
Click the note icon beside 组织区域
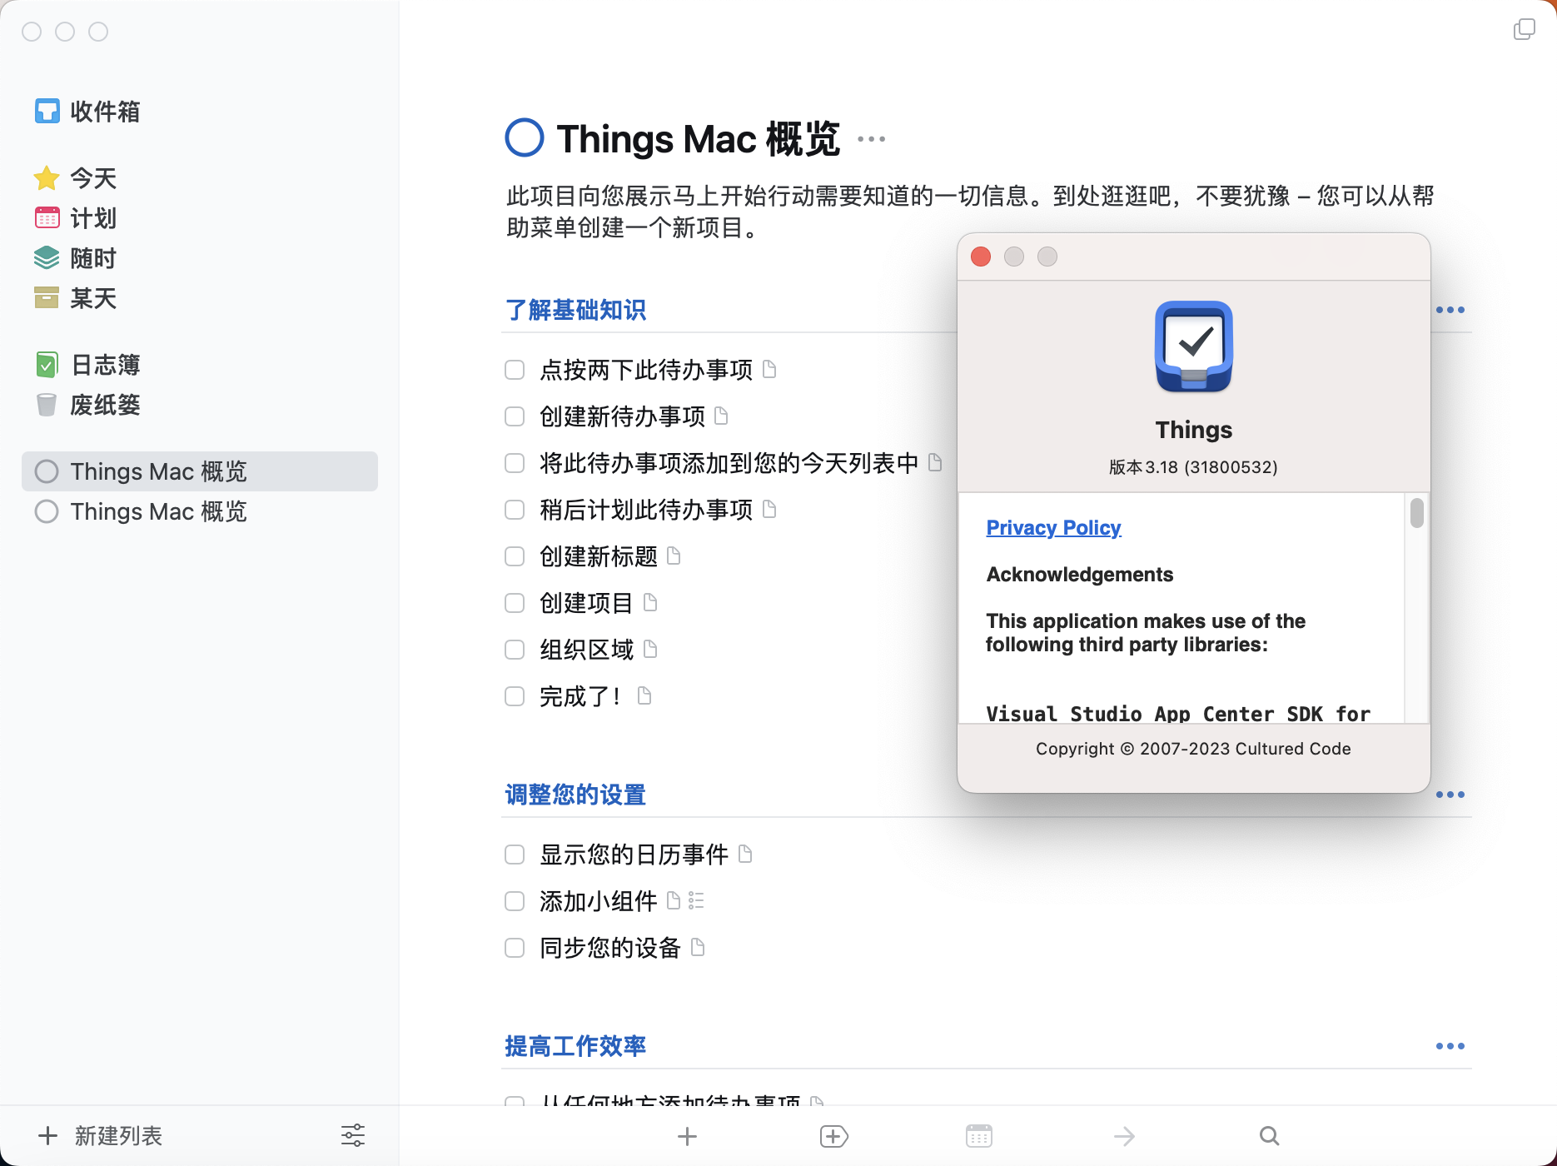pos(651,648)
